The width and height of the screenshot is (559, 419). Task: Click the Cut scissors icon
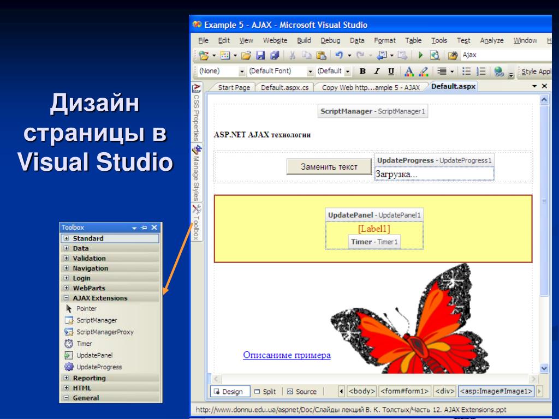[293, 55]
